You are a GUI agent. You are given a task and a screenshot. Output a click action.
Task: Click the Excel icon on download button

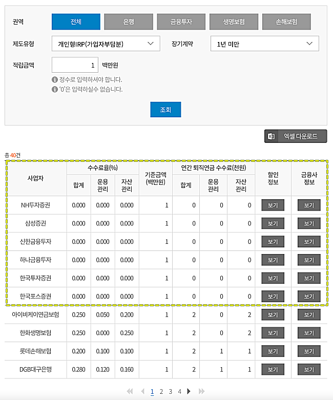271,136
